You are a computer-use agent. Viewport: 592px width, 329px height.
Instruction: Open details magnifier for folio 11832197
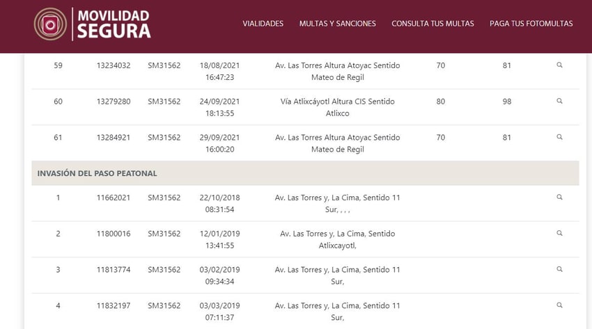[559, 305]
